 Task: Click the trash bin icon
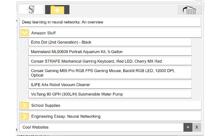tap(189, 10)
